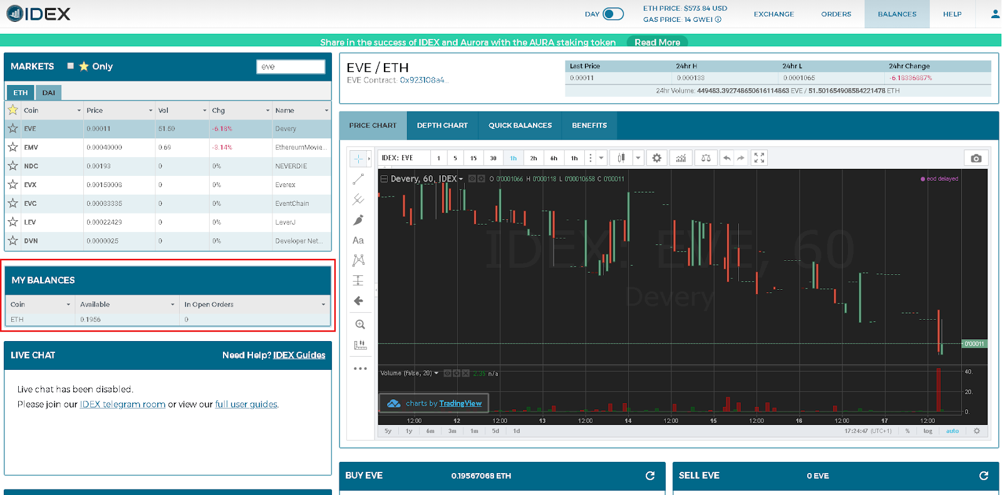1002x495 pixels.
Task: Go to HELP menu
Action: point(952,14)
